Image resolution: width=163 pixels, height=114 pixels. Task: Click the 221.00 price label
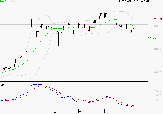(x=152, y=38)
